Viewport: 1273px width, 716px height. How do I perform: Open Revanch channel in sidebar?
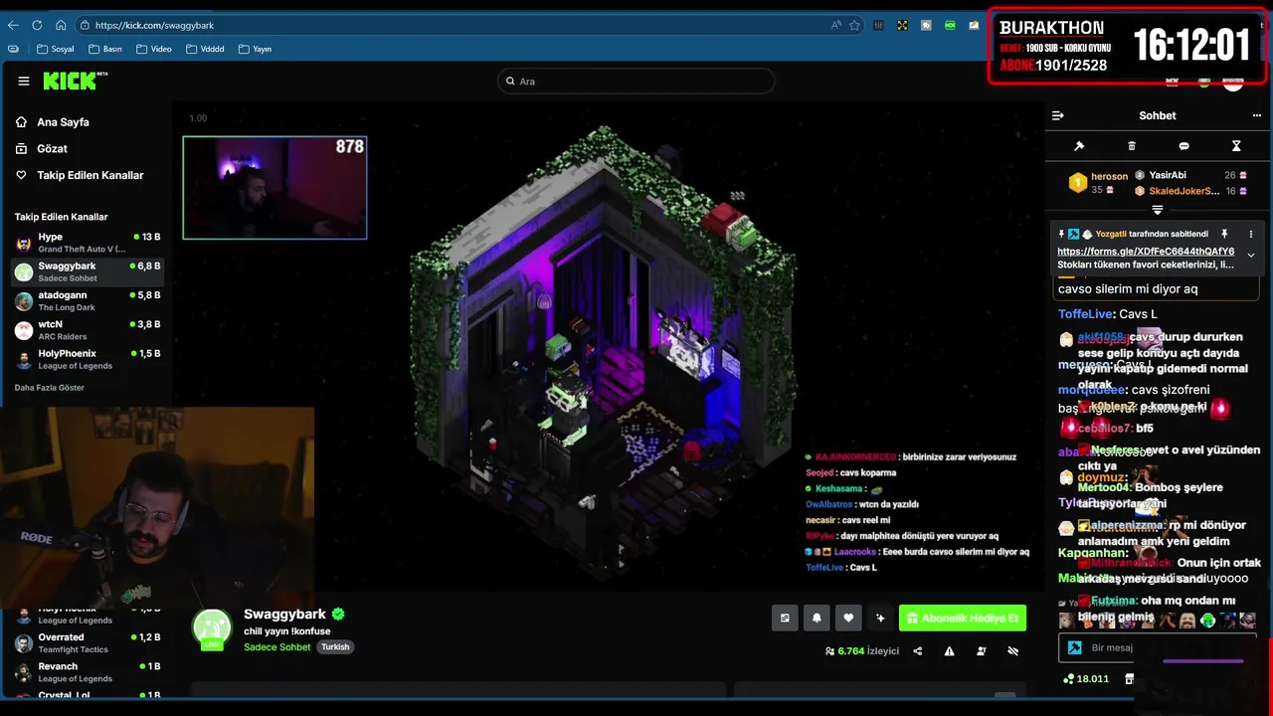point(88,671)
